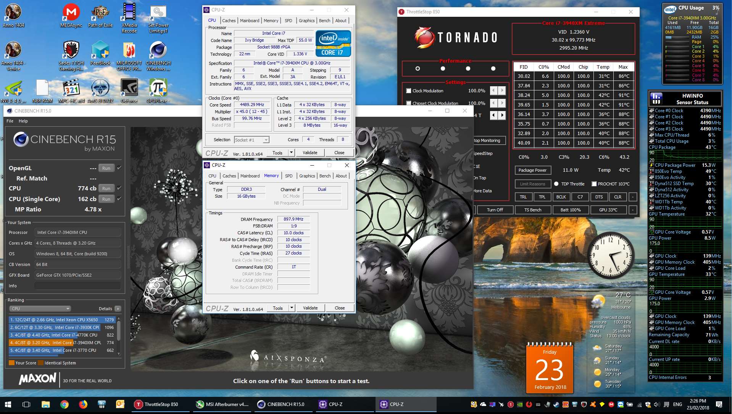Image resolution: width=732 pixels, height=414 pixels.
Task: Open the Help menu in Cinebench
Action: pyautogui.click(x=23, y=121)
